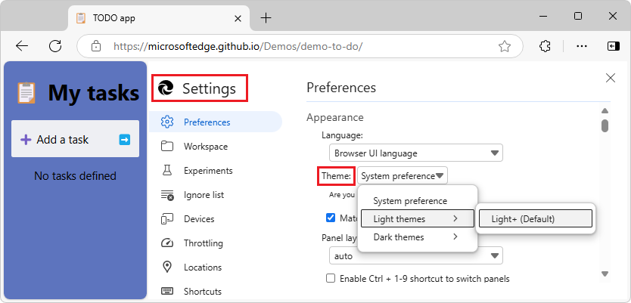Submit task with blue arrow button
This screenshot has width=631, height=303.
(125, 140)
